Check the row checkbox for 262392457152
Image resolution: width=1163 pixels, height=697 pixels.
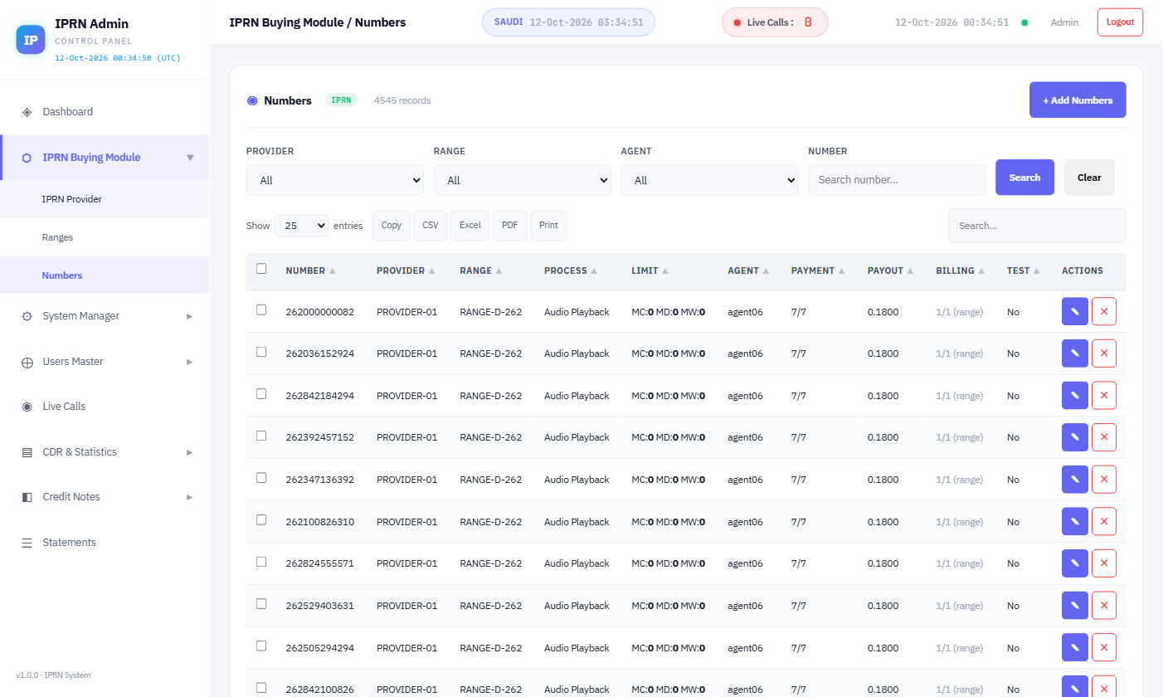pyautogui.click(x=261, y=436)
